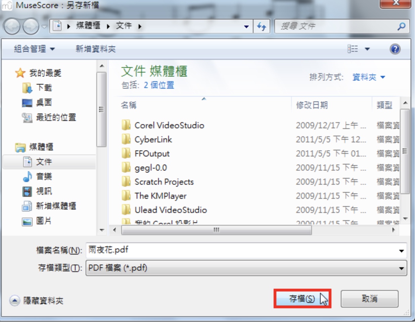The image size is (415, 323).
Task: Click the back navigation arrow button
Action: 12,27
